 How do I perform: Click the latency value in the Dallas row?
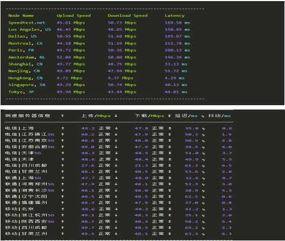[177, 36]
